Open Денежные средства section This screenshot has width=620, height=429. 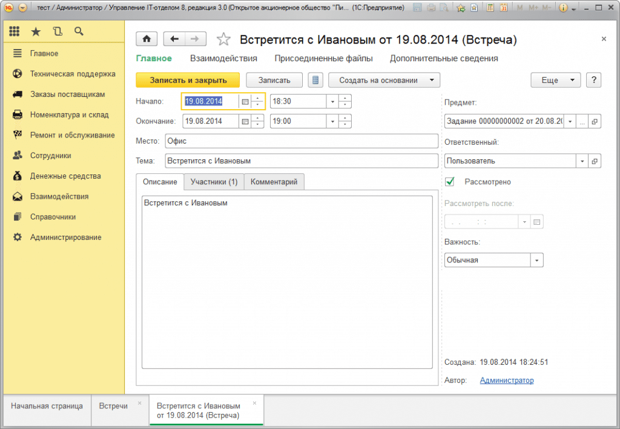pos(64,176)
